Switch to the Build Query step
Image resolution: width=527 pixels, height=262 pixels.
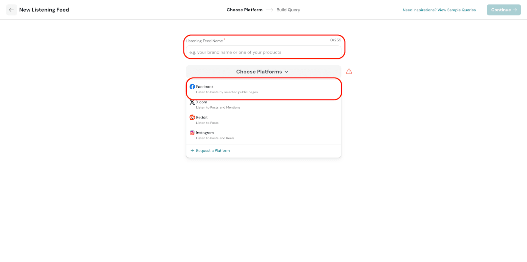[x=288, y=10]
